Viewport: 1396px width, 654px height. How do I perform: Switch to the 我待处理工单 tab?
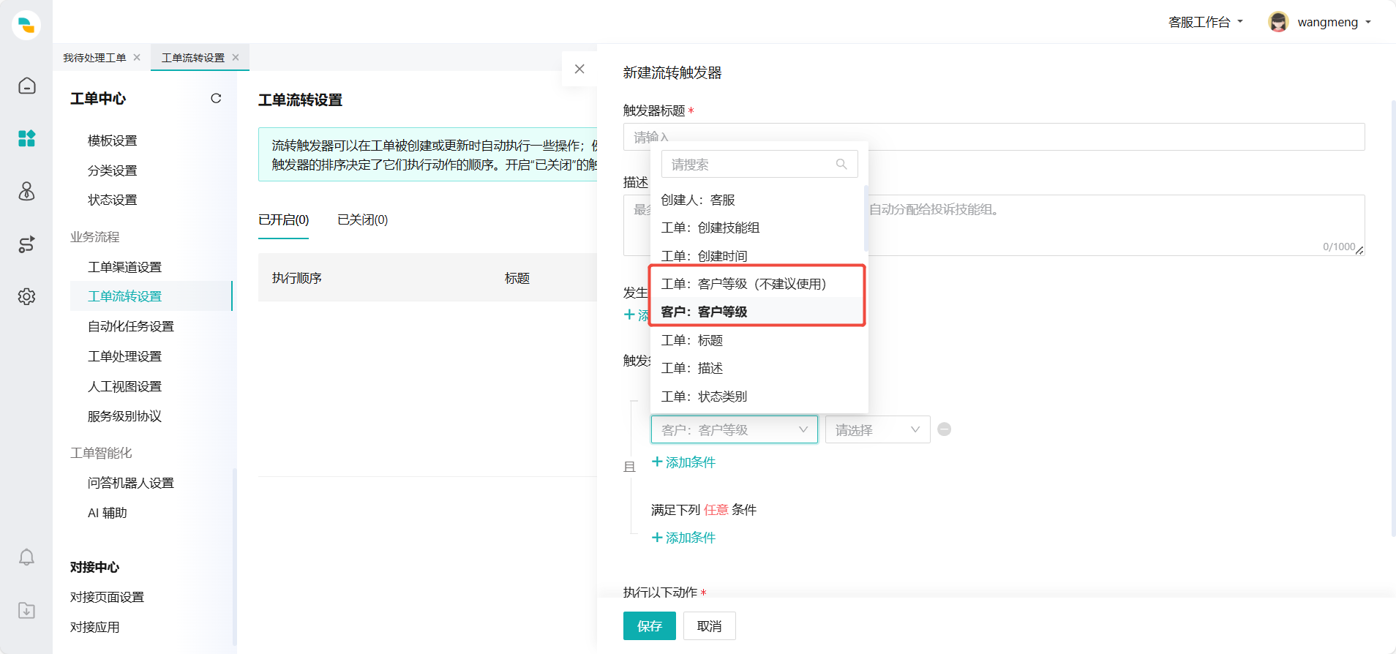[x=94, y=58]
